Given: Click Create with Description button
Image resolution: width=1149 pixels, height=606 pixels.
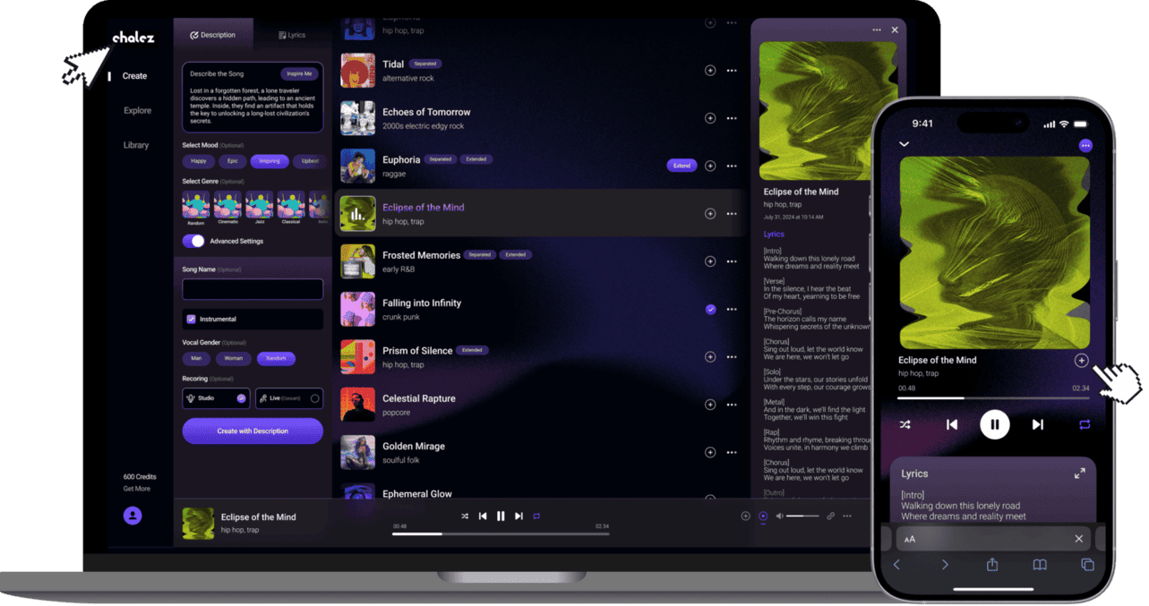Looking at the screenshot, I should [253, 431].
